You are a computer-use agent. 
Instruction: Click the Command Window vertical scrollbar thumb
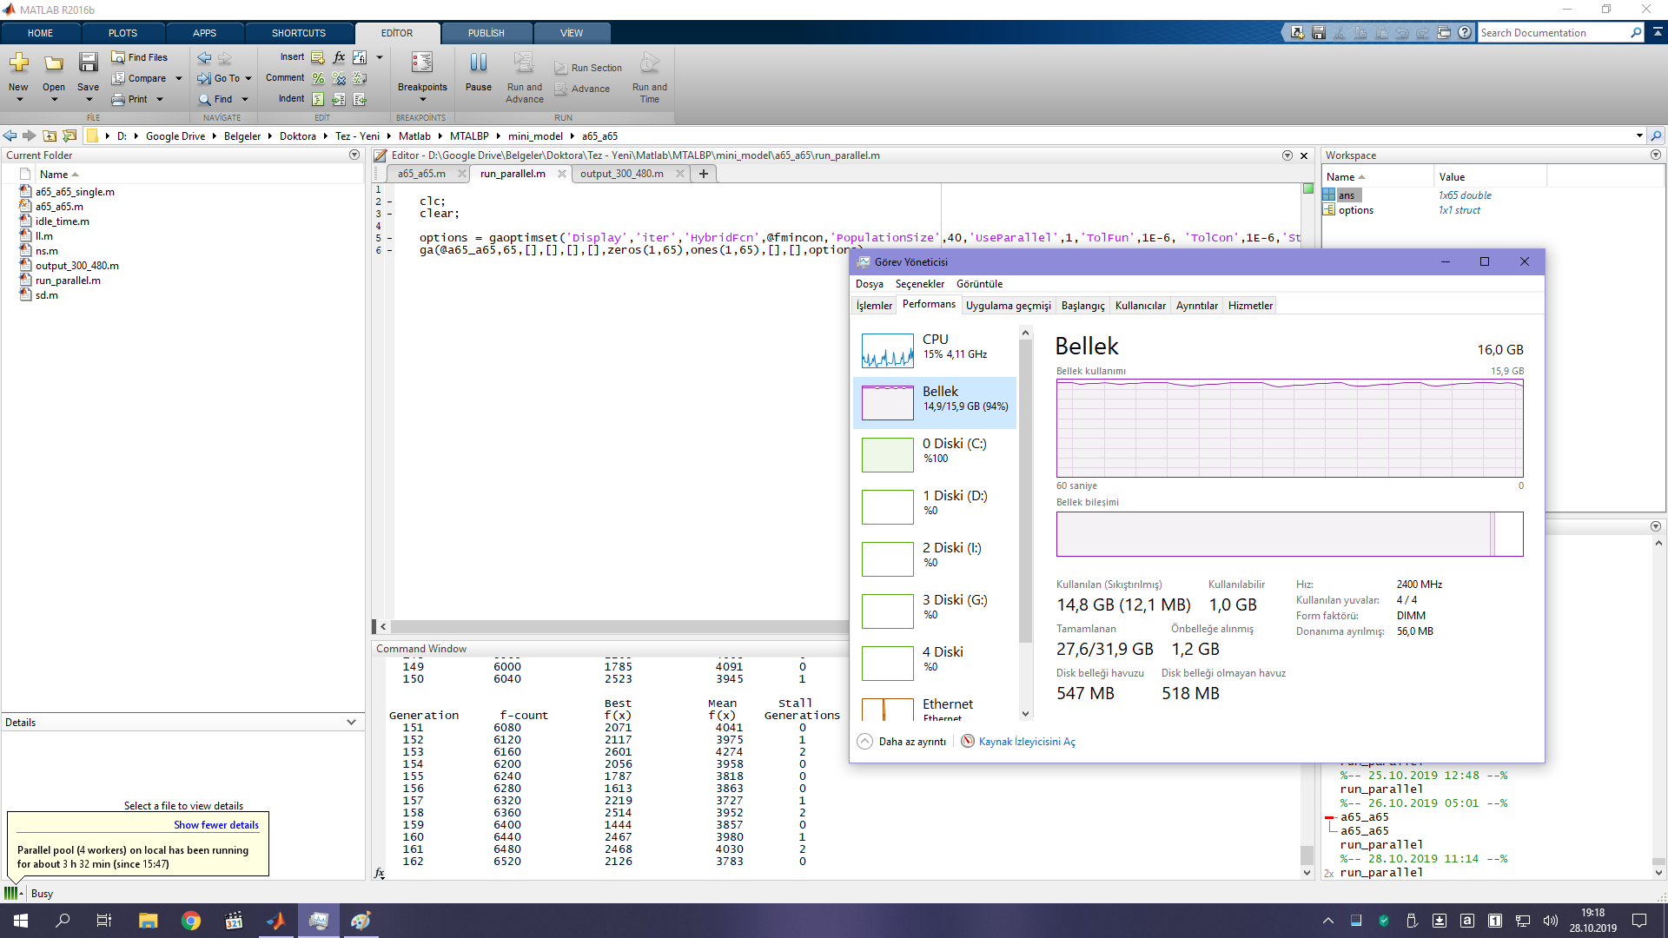[x=1307, y=855]
